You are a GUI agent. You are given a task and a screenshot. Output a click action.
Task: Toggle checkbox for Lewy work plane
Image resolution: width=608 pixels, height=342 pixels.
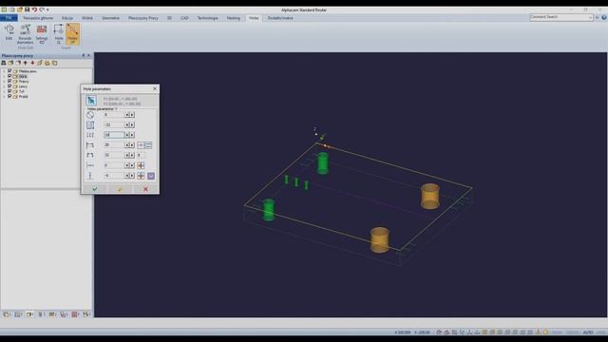[9, 86]
